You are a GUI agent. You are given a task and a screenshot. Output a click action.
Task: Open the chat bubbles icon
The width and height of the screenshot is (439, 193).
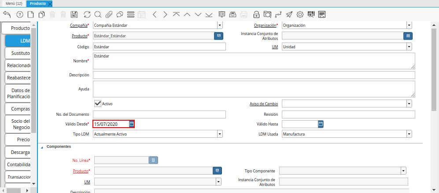[119, 14]
